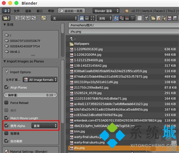Toggle 自动刷新 checkbox
The width and height of the screenshot is (179, 153).
(6, 141)
